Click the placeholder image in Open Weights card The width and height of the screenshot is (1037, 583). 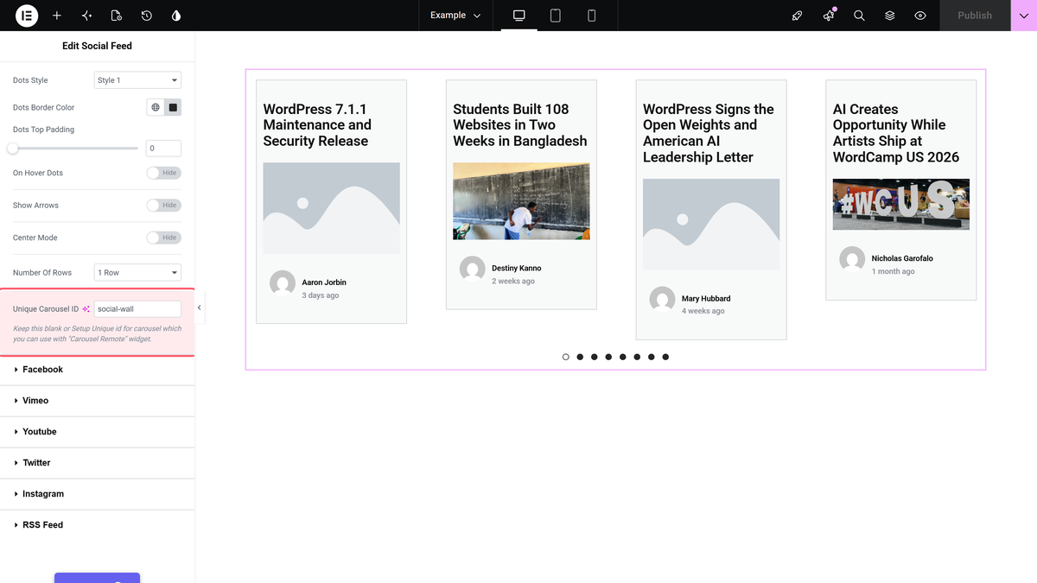711,225
